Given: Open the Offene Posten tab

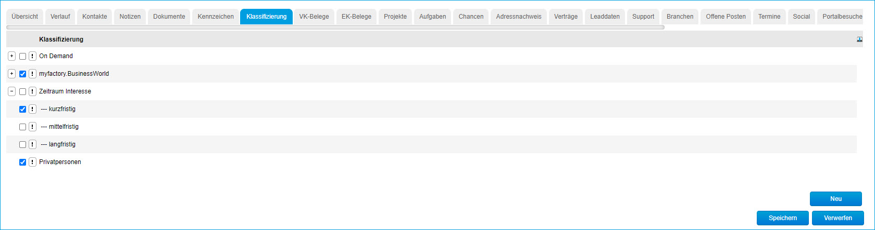Looking at the screenshot, I should (x=726, y=17).
